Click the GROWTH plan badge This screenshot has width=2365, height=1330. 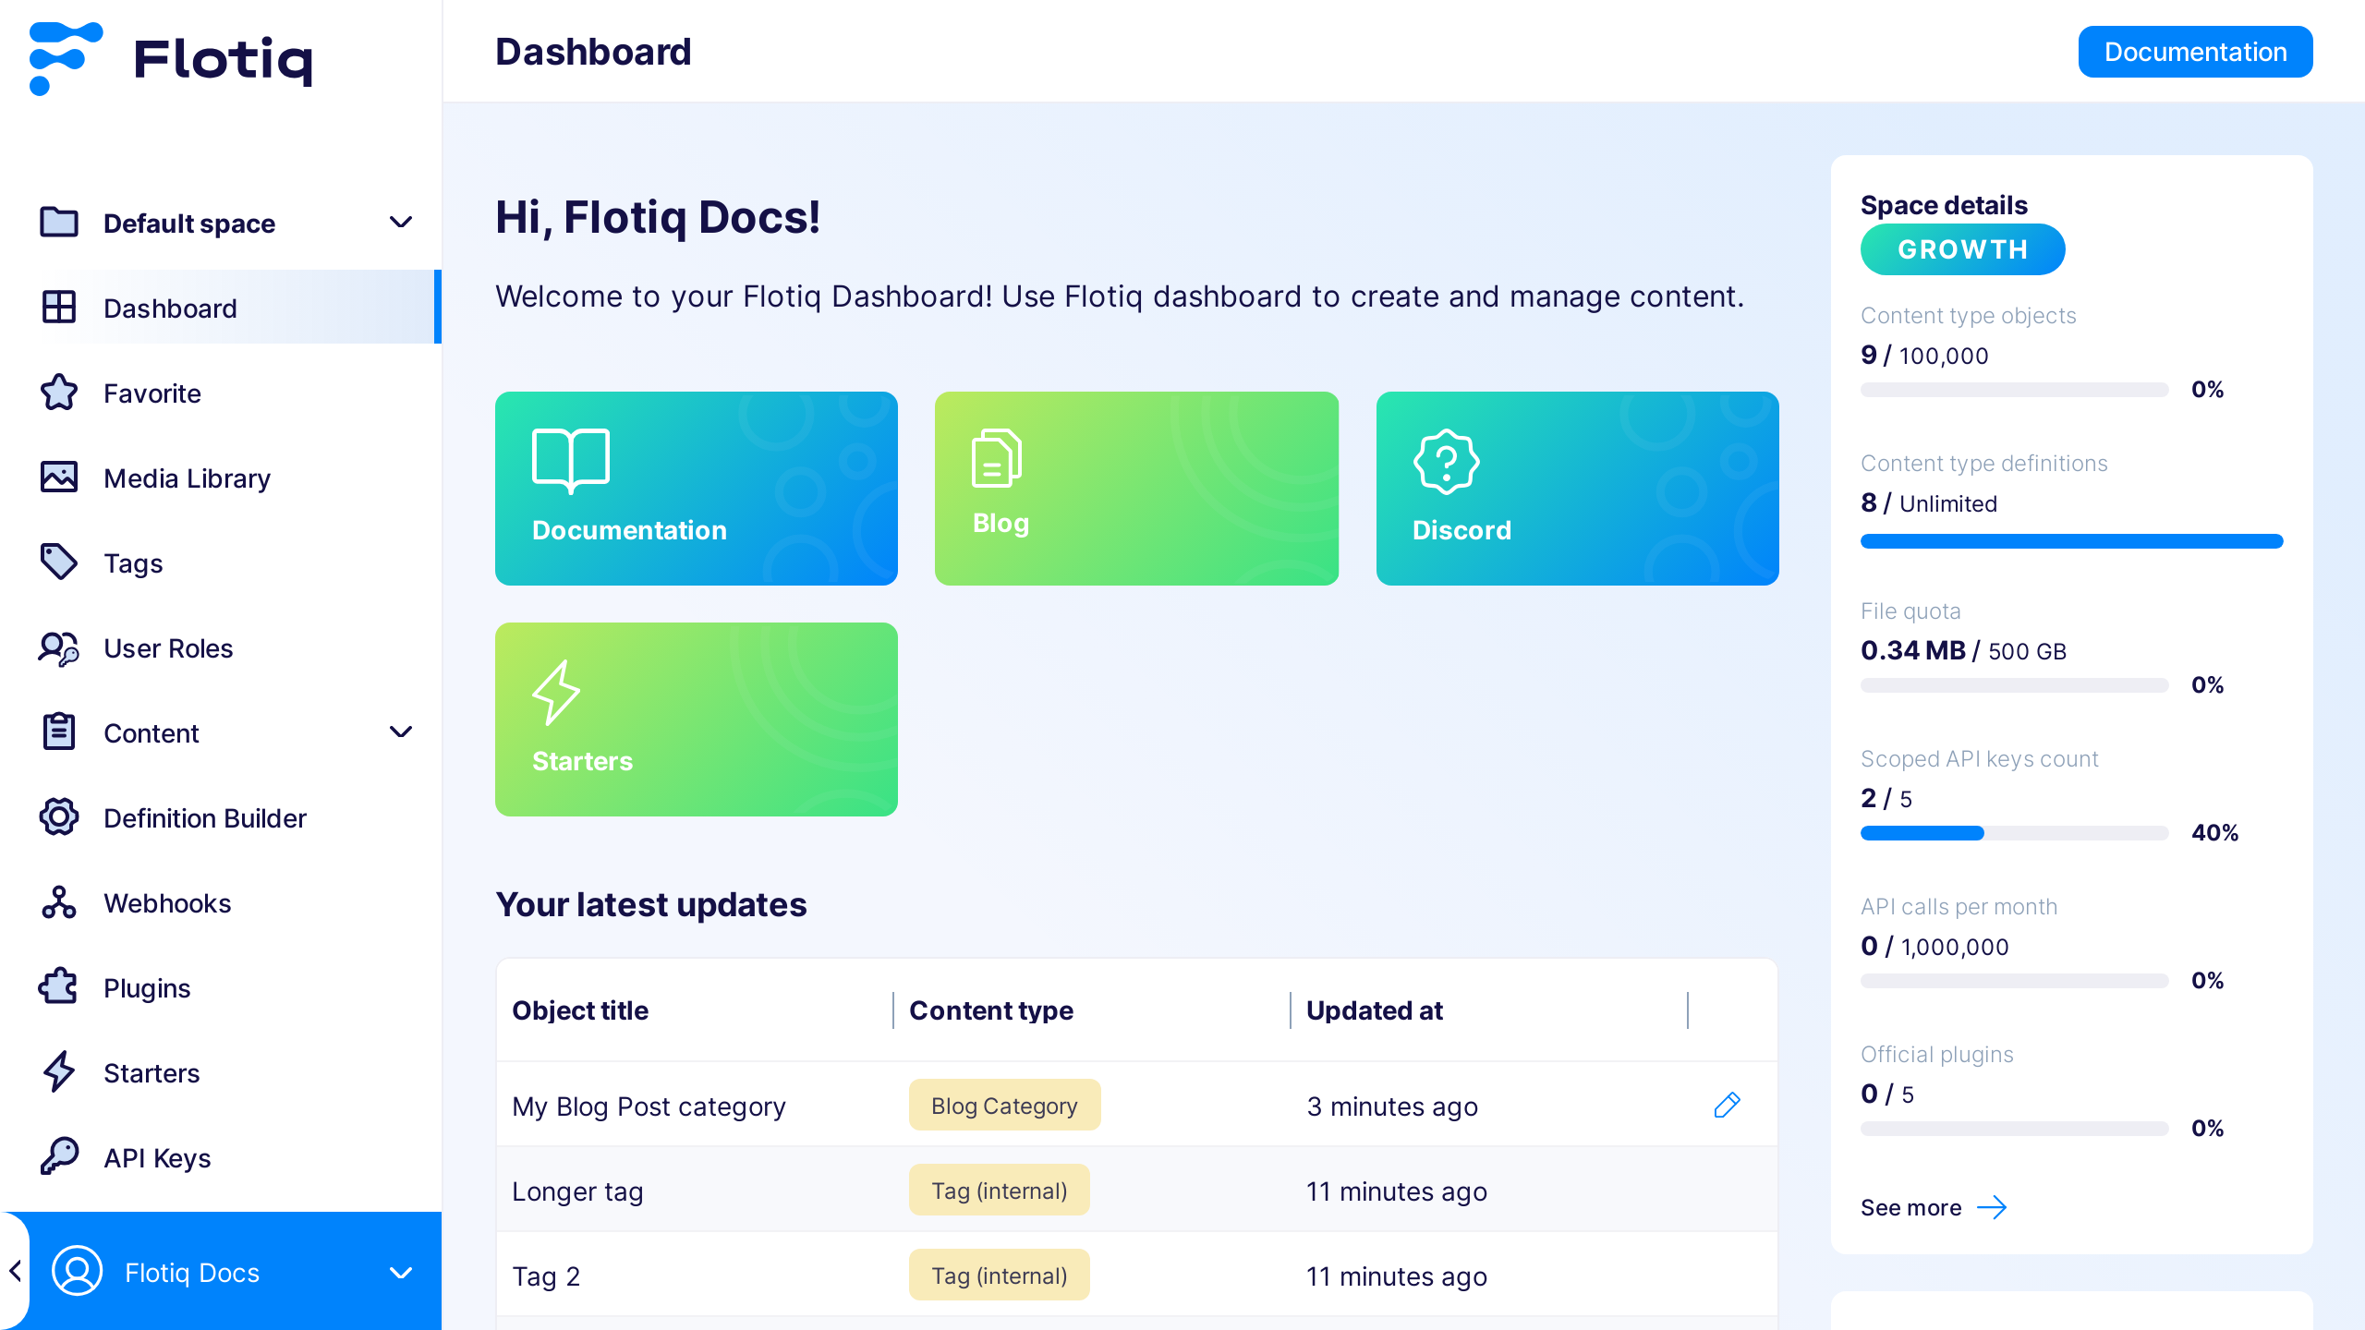(1962, 249)
